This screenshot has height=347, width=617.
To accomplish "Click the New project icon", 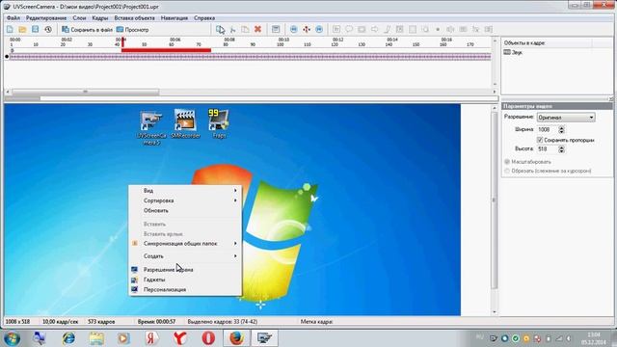I will [x=10, y=30].
